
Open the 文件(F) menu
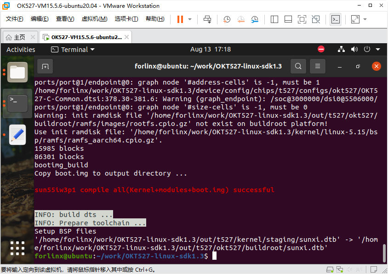pos(14,19)
